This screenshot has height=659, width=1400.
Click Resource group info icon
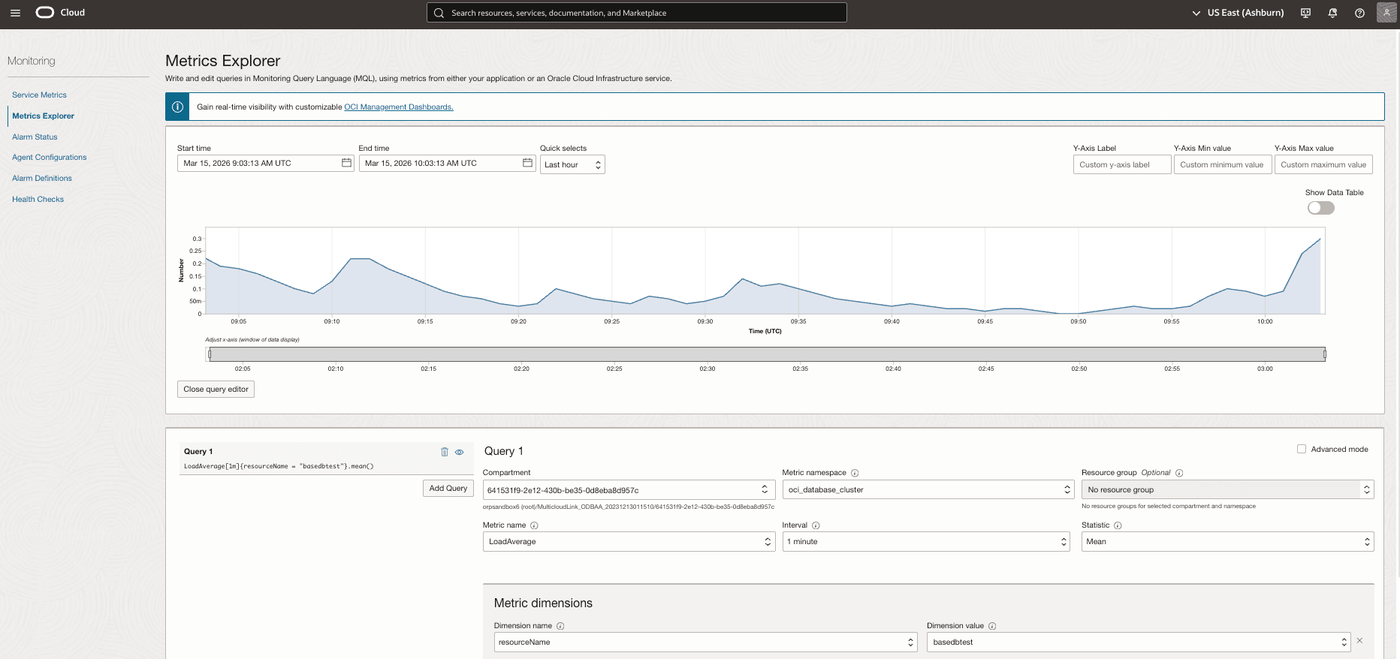tap(1179, 473)
